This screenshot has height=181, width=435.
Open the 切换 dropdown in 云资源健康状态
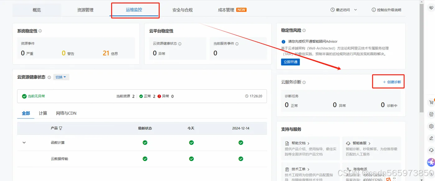click(61, 77)
